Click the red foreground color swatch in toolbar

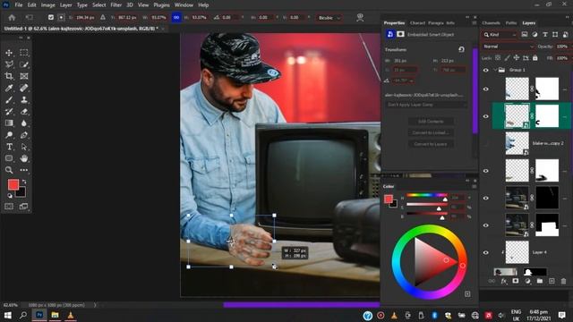(13, 185)
